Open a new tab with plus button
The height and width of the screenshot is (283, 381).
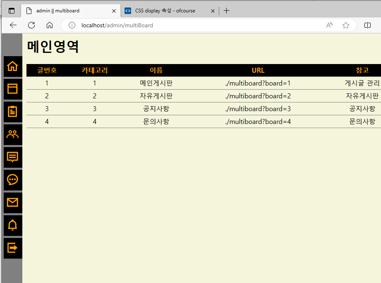(226, 11)
